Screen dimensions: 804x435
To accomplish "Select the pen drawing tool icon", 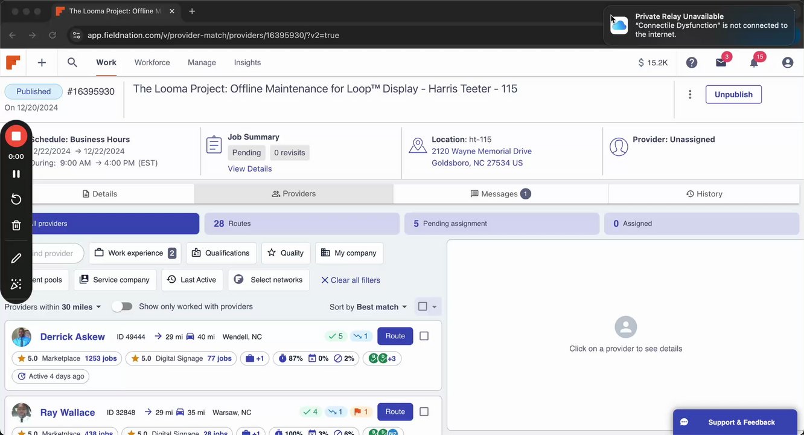I will [16, 258].
